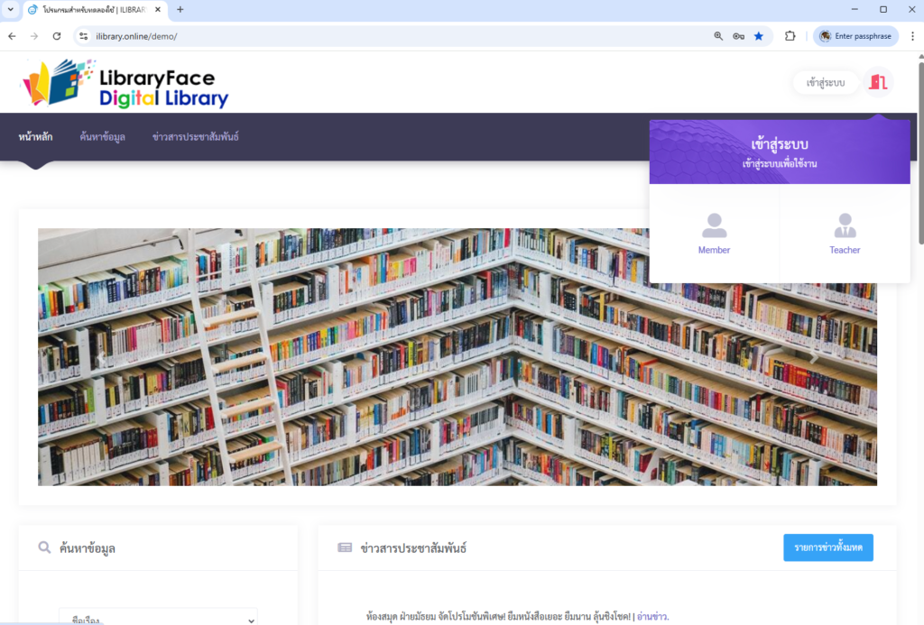
Task: Reload the page
Action: tap(57, 36)
